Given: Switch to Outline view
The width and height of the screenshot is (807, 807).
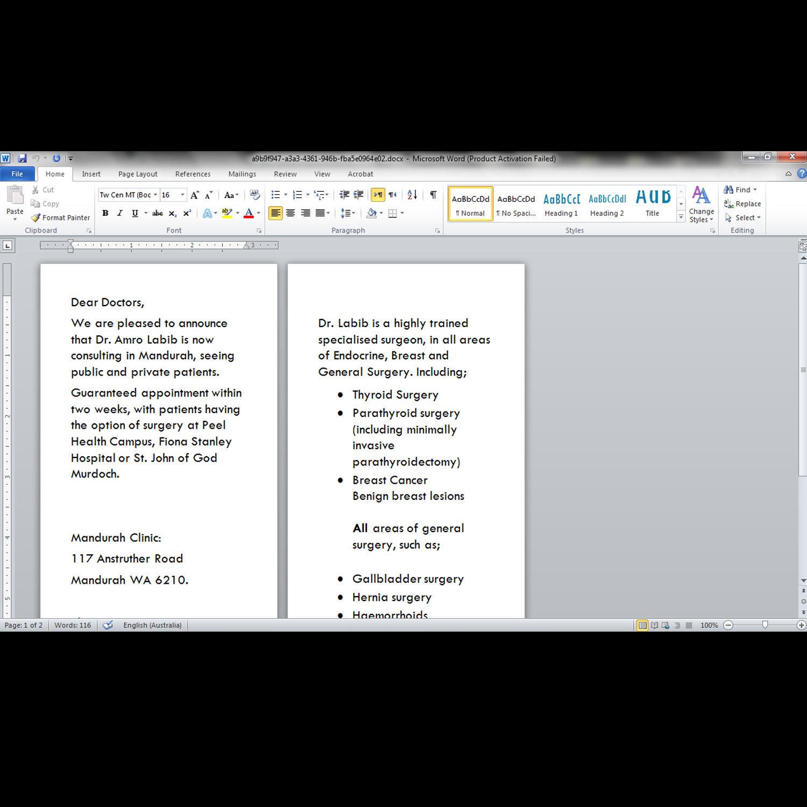Looking at the screenshot, I should point(677,625).
